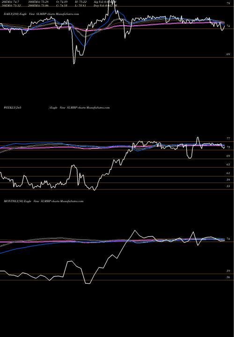The height and width of the screenshot is (337, 234).
Task: Select the 'Day Vol' readout
Action: (105, 5)
